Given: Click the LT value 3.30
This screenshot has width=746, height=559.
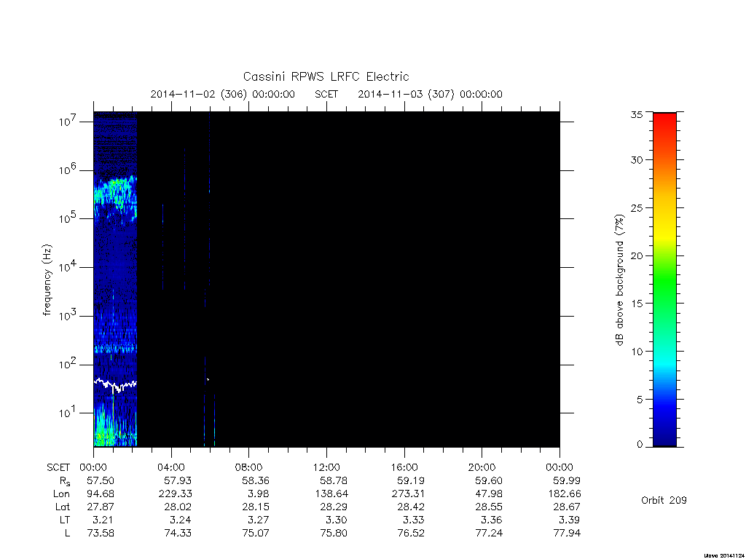Looking at the screenshot, I should pos(337,520).
